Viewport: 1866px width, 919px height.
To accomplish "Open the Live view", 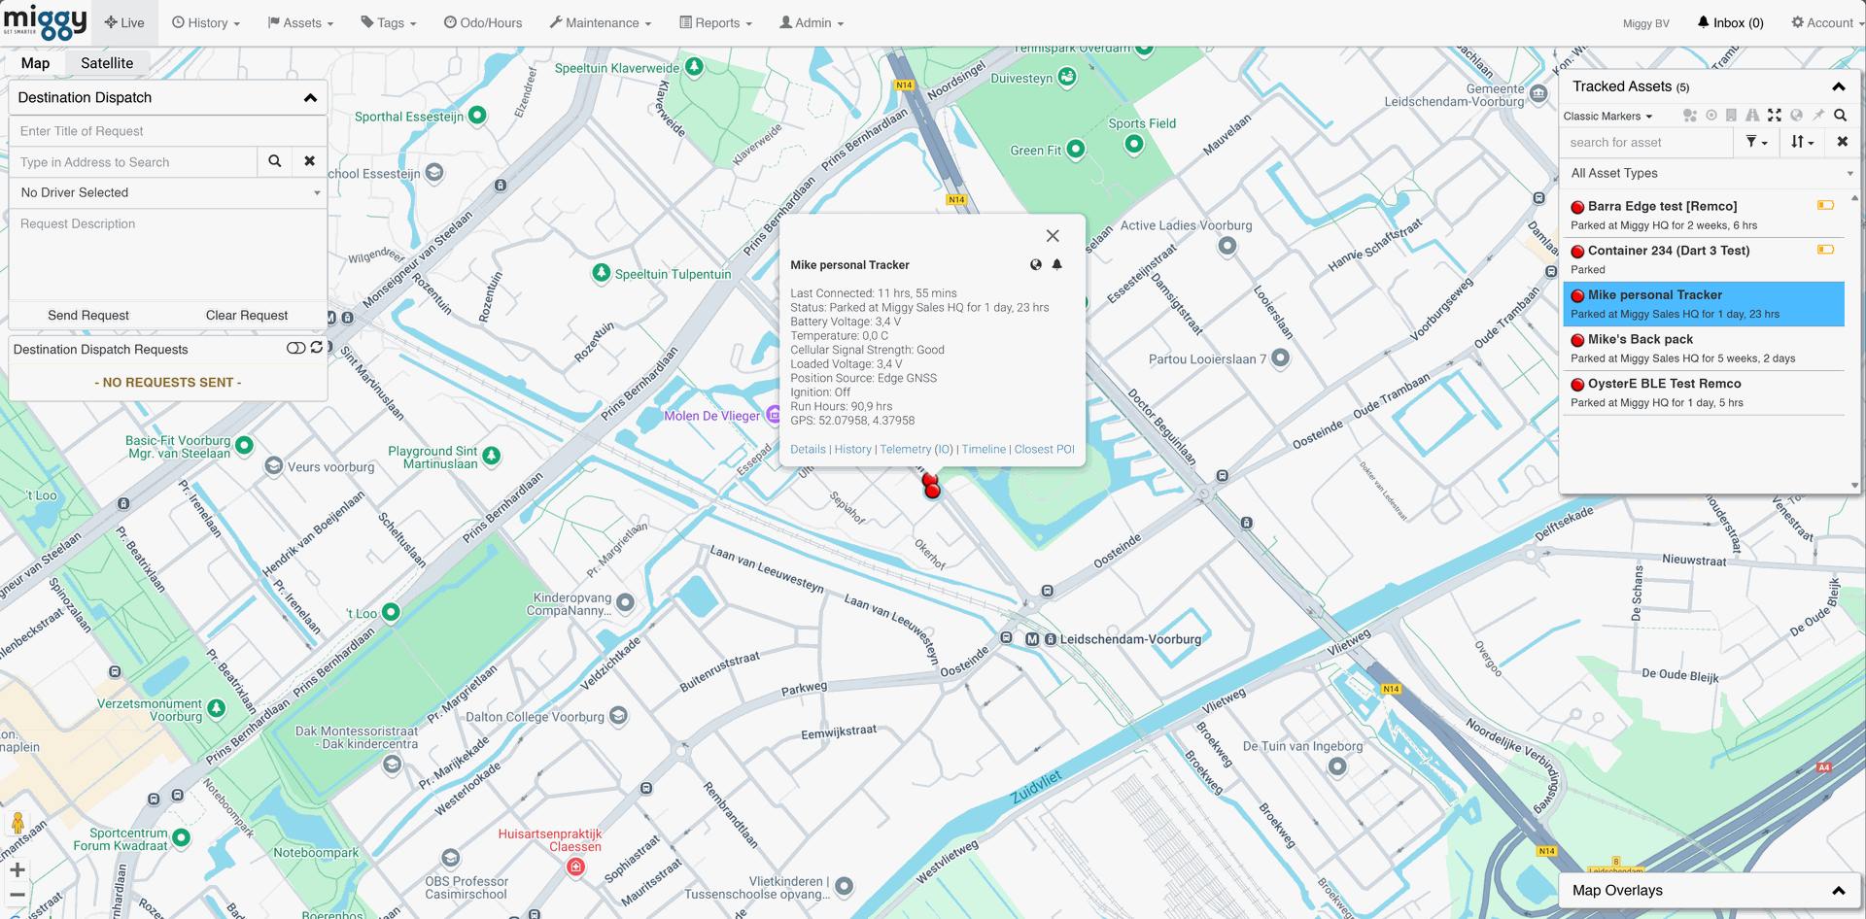I will [x=124, y=22].
